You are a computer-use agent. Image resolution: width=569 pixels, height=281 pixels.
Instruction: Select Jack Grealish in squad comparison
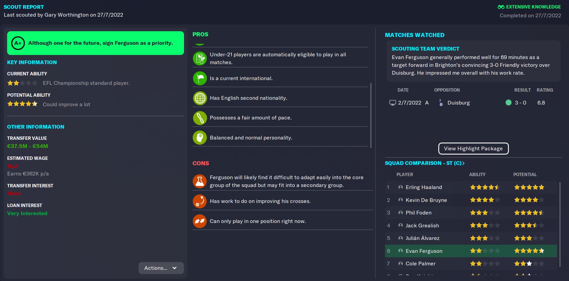pyautogui.click(x=471, y=225)
